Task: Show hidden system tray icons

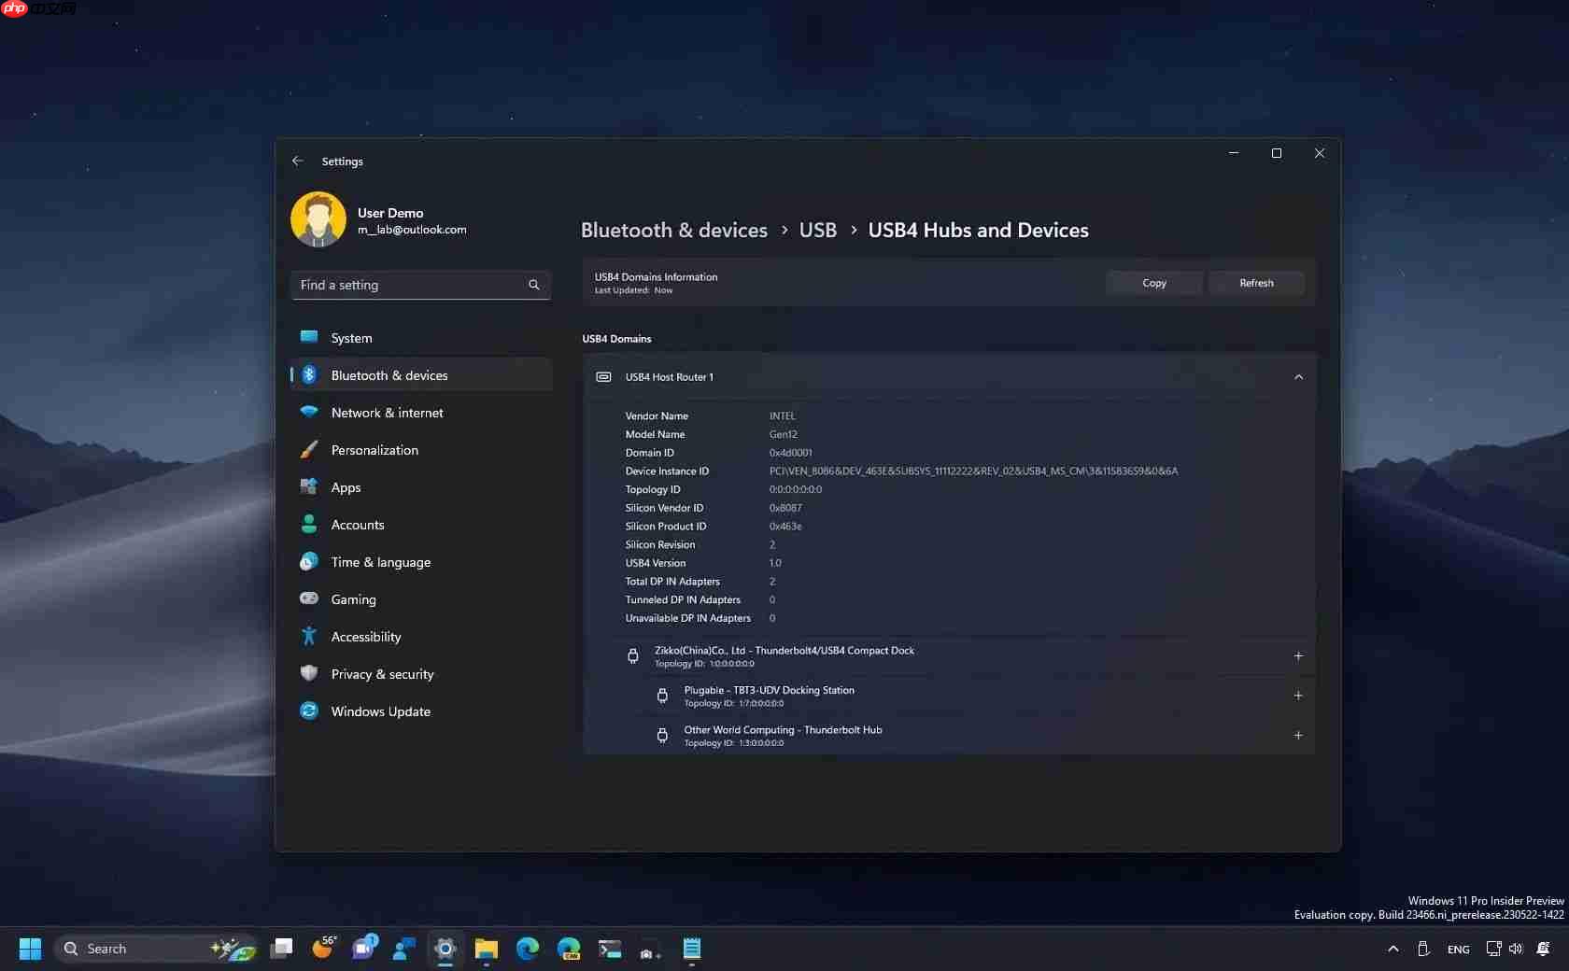Action: tap(1393, 949)
